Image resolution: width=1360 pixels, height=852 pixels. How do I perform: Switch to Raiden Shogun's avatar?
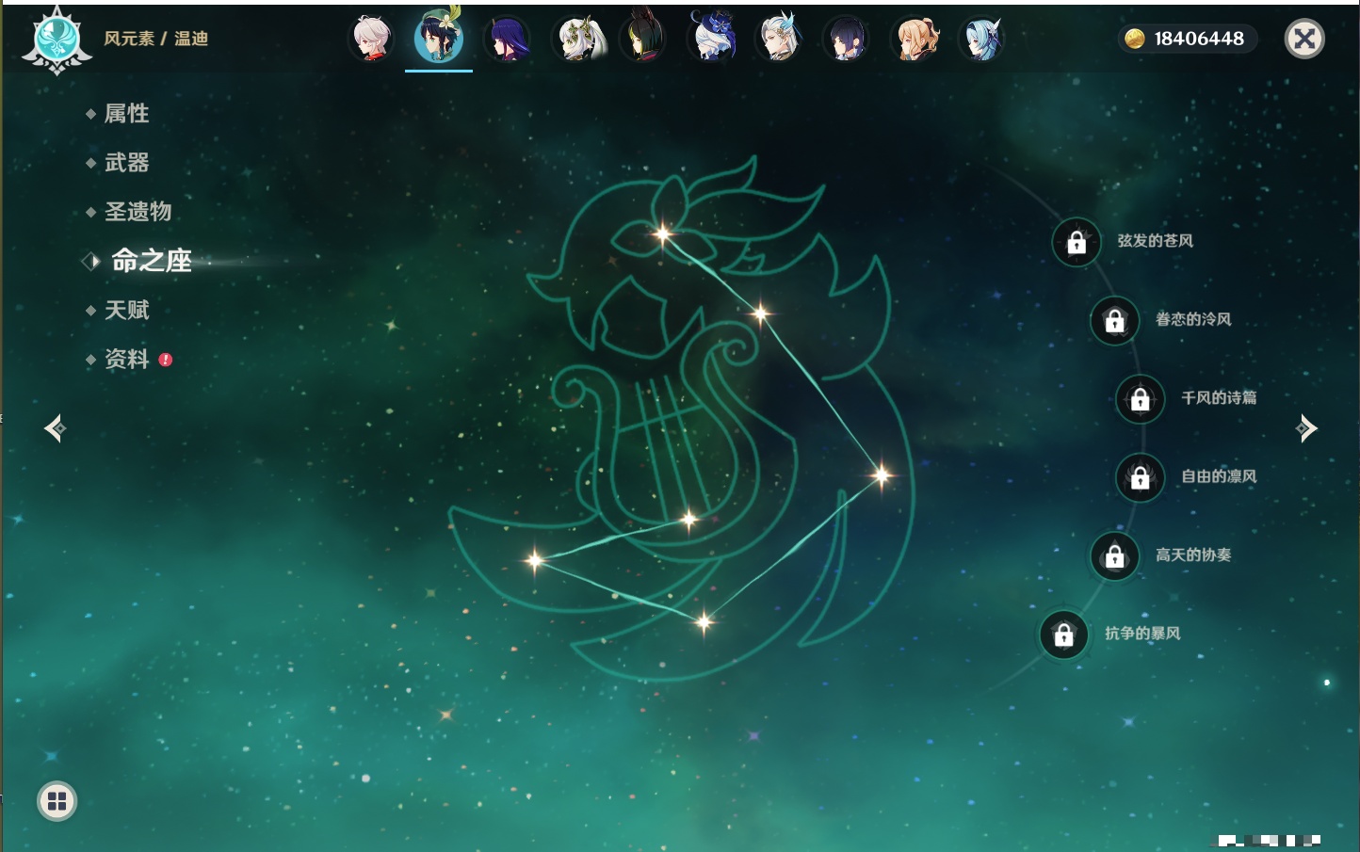pos(507,39)
